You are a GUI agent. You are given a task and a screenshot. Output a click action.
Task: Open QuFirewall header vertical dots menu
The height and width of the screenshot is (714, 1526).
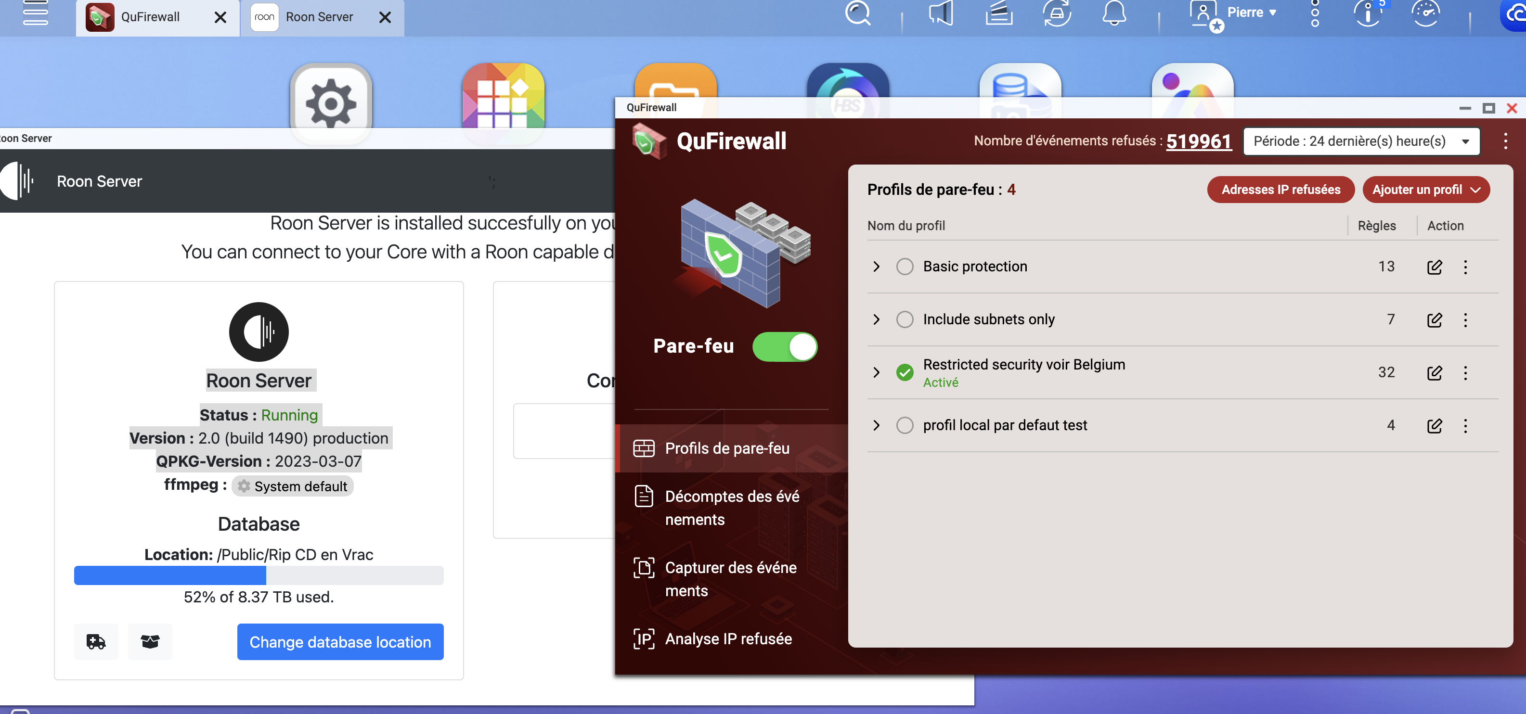pyautogui.click(x=1505, y=141)
